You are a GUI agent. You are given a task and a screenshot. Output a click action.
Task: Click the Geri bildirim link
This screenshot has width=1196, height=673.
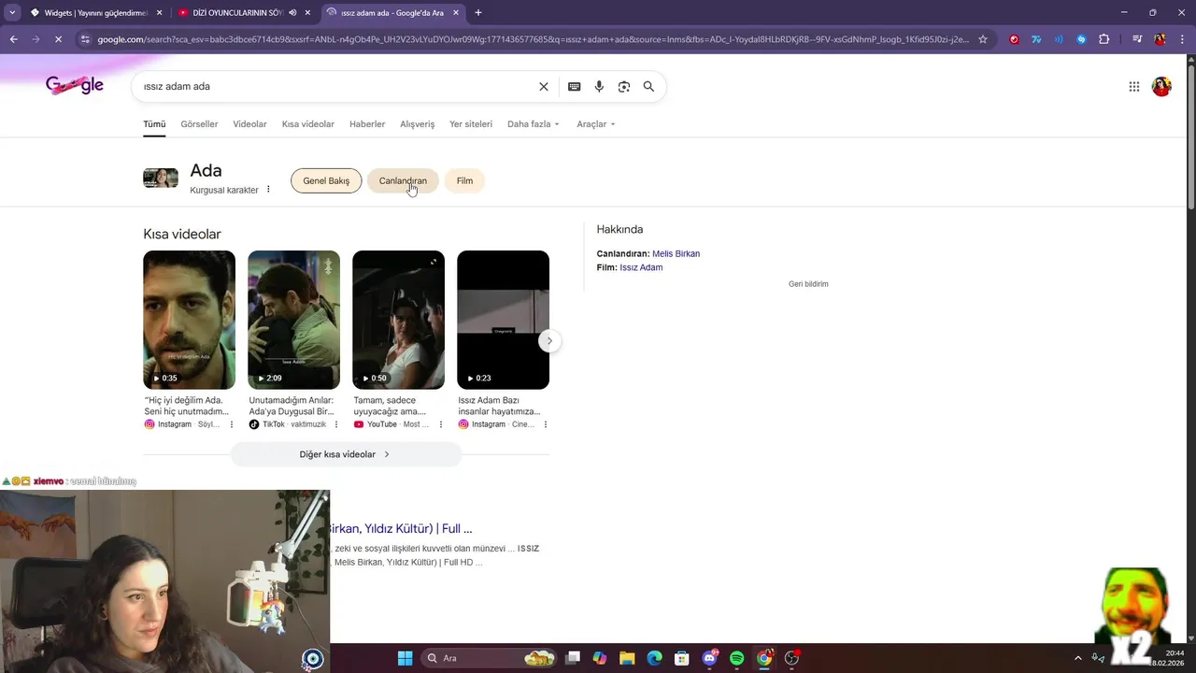coord(808,284)
